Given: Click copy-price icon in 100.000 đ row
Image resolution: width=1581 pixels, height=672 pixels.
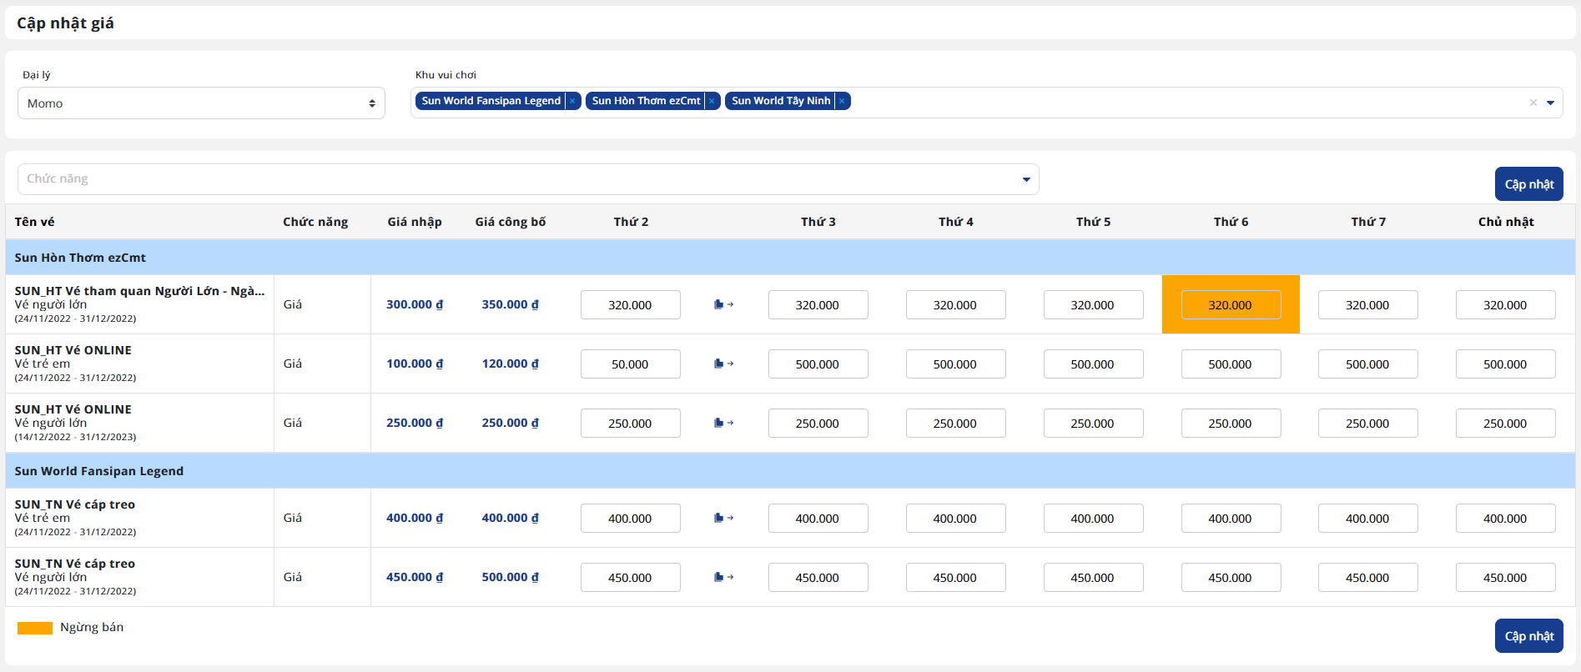Looking at the screenshot, I should pyautogui.click(x=723, y=364).
